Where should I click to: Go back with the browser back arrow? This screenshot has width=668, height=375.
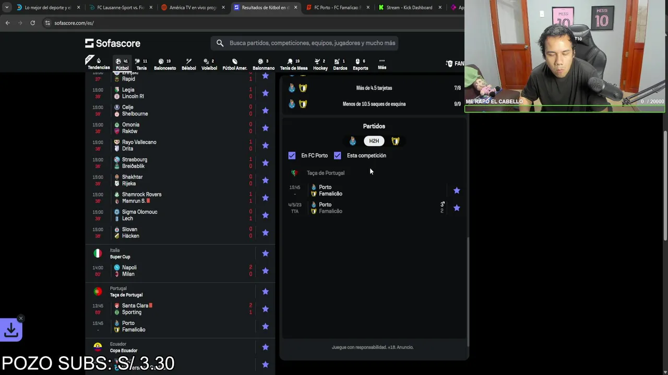coord(7,23)
